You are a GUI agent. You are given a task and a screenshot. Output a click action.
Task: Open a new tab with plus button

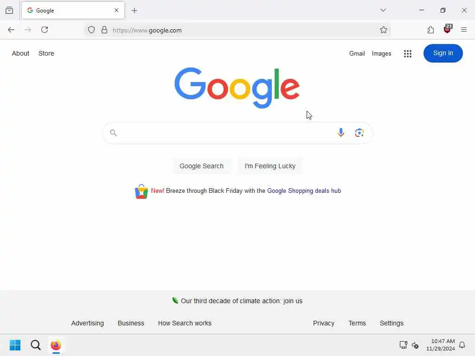point(134,11)
